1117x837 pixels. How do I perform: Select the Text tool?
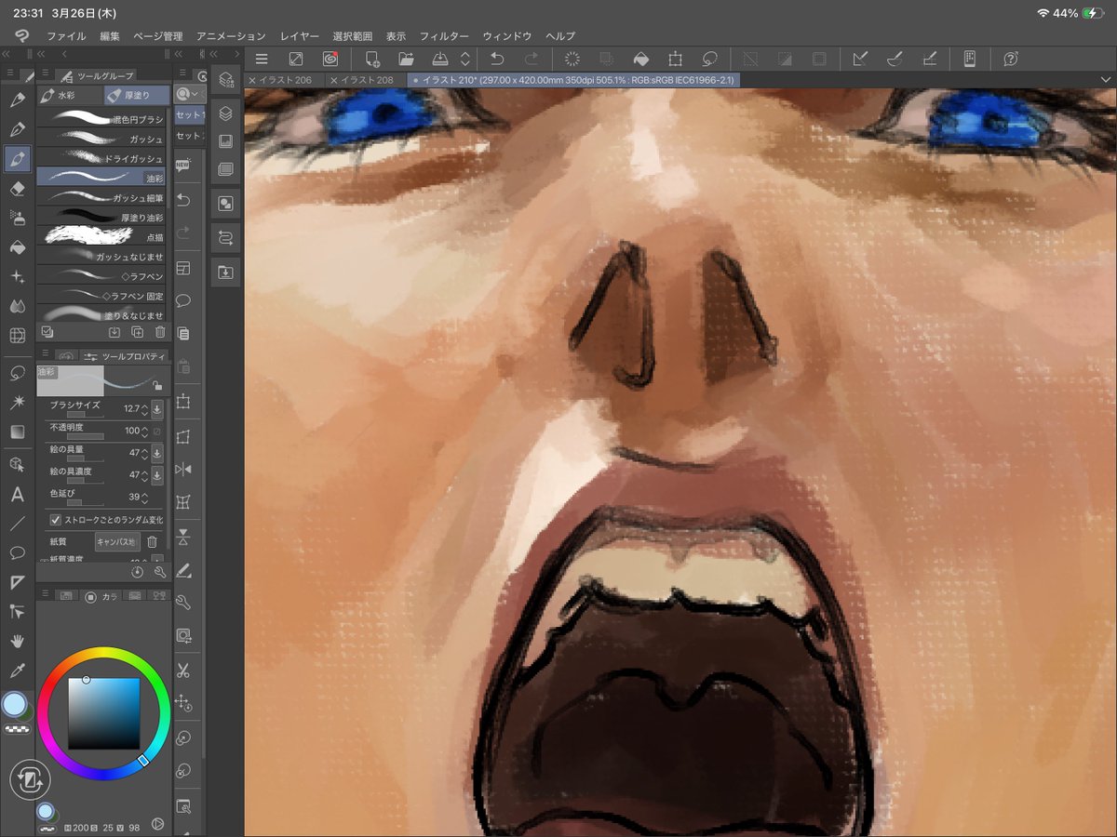pos(16,493)
